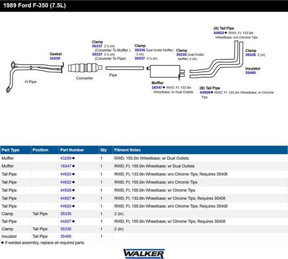288x259 pixels.
Task: Click the 1989 Ford F-350 (7.5L) title
Action: pos(35,5)
